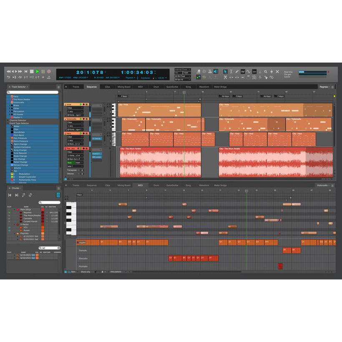Toggle the Audible Mode speaker button
The height and width of the screenshot is (342, 342).
216,72
